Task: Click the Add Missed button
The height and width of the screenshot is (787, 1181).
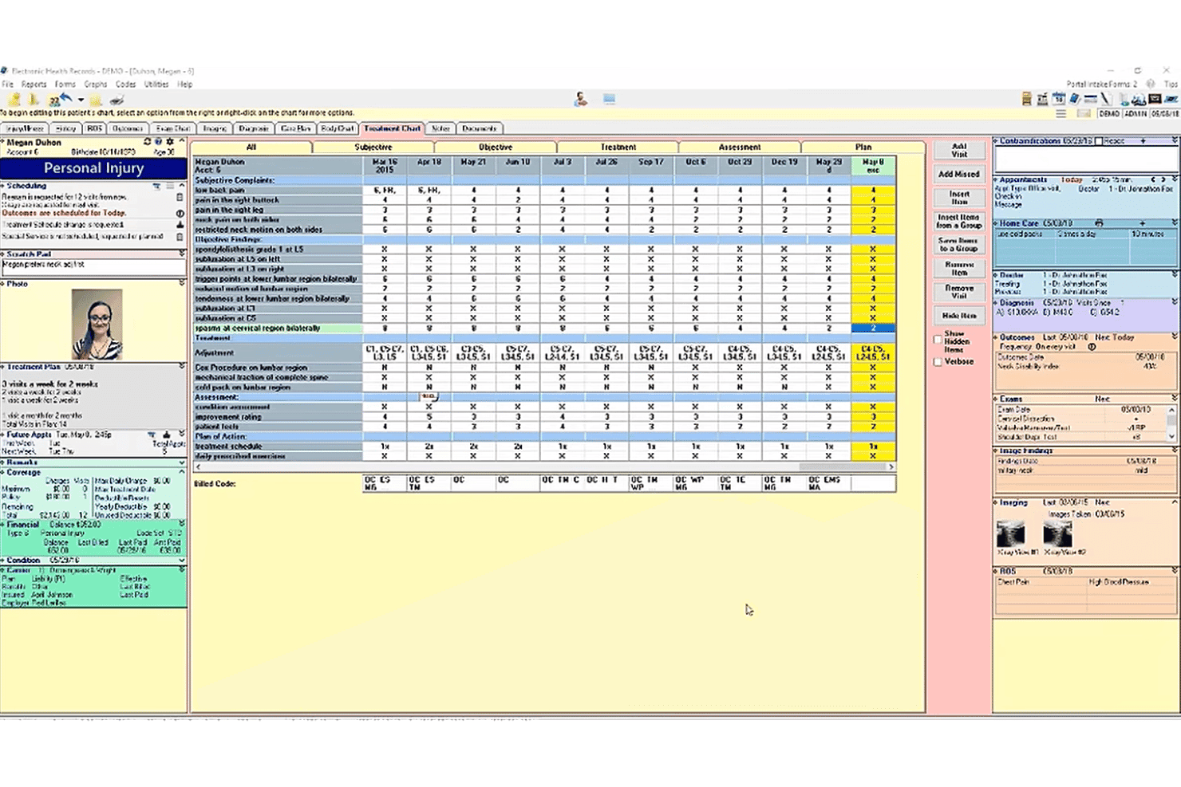Action: (x=959, y=174)
